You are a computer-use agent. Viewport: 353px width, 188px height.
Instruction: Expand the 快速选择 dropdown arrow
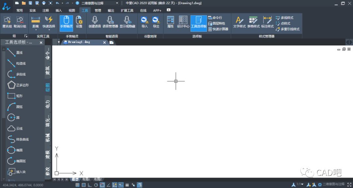[x=49, y=30]
